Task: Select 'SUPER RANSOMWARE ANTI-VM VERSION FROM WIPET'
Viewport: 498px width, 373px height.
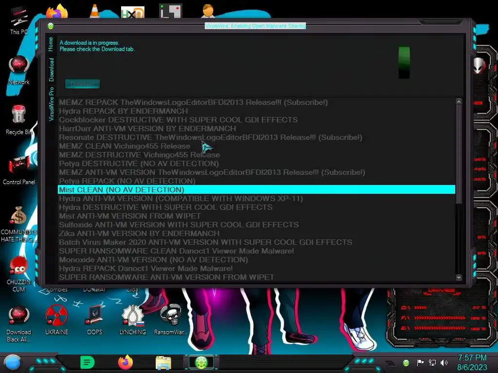Action: (x=257, y=277)
